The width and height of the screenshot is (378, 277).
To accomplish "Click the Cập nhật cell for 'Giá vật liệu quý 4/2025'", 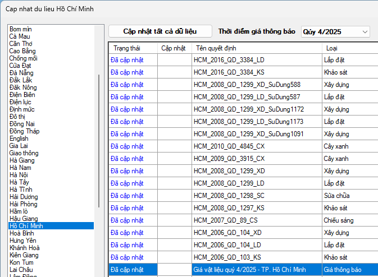I will pos(174,270).
